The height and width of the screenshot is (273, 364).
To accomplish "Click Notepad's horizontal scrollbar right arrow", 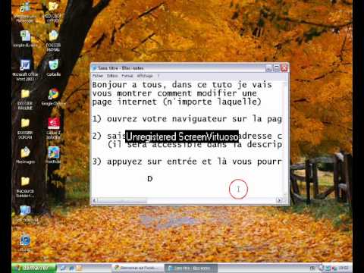I will point(279,200).
